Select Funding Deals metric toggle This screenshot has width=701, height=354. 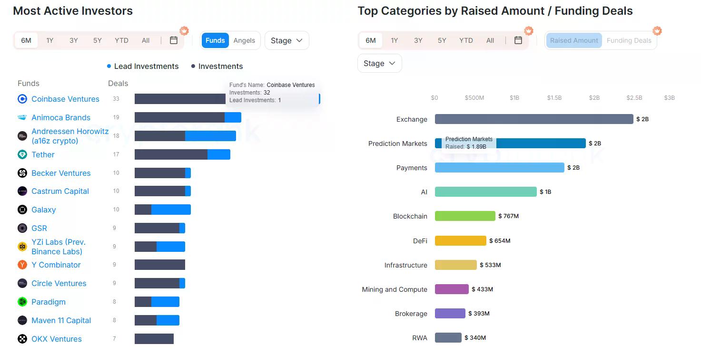coord(629,40)
